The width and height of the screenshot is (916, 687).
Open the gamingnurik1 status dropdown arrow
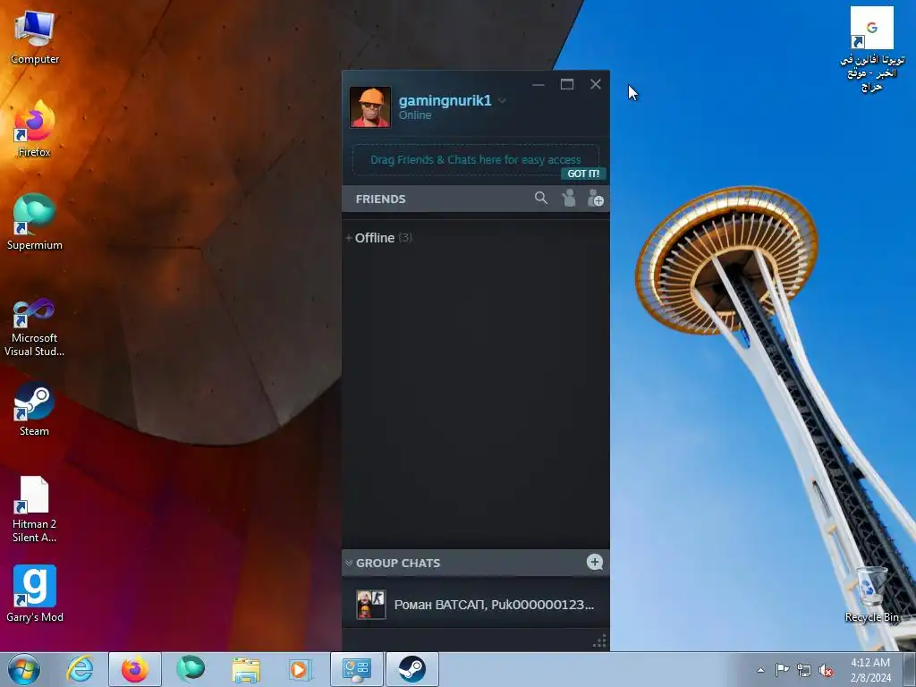point(502,101)
